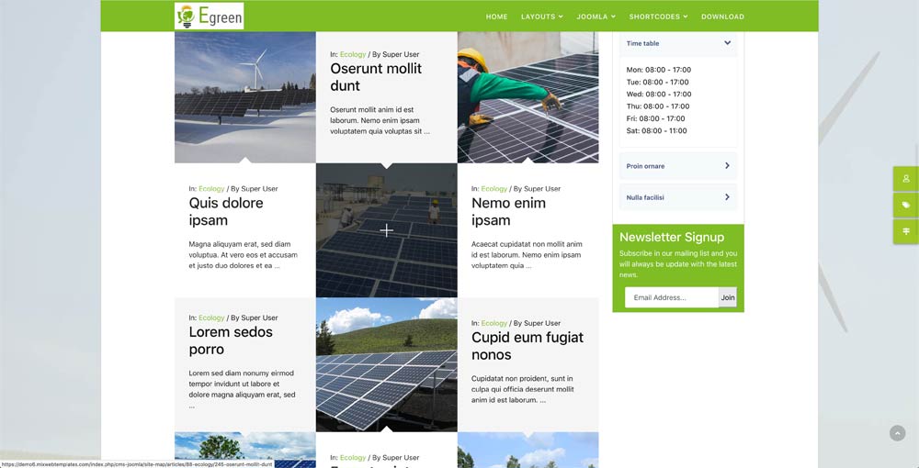The width and height of the screenshot is (919, 468).
Task: Open the Shortcodes dropdown menu
Action: point(658,17)
